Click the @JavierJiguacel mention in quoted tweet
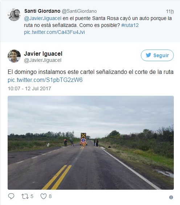 (42, 18)
